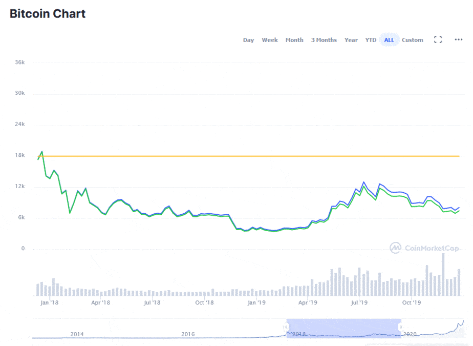This screenshot has width=473, height=346.
Task: Click the Bitcoin Chart heading
Action: click(48, 14)
